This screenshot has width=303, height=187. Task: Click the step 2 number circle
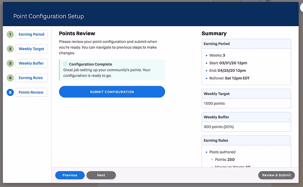coord(10,49)
